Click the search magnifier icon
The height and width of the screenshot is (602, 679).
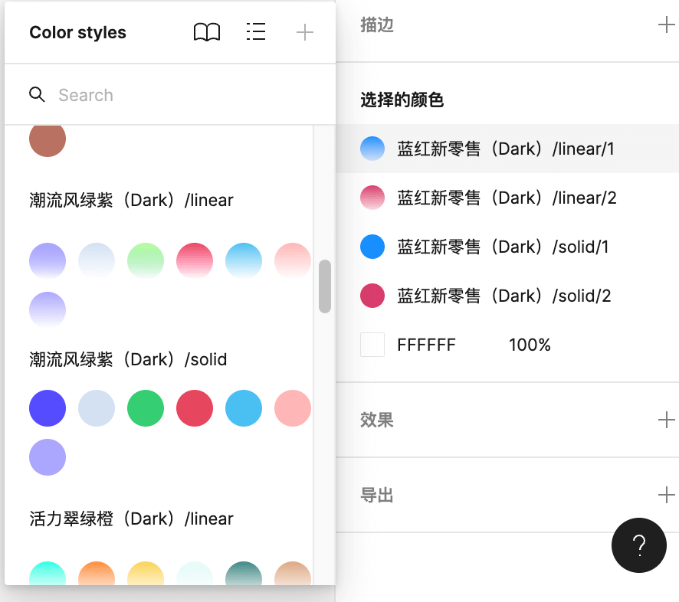(37, 95)
